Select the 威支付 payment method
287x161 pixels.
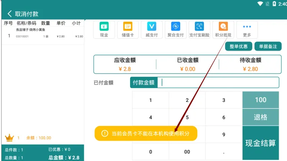pos(152,29)
